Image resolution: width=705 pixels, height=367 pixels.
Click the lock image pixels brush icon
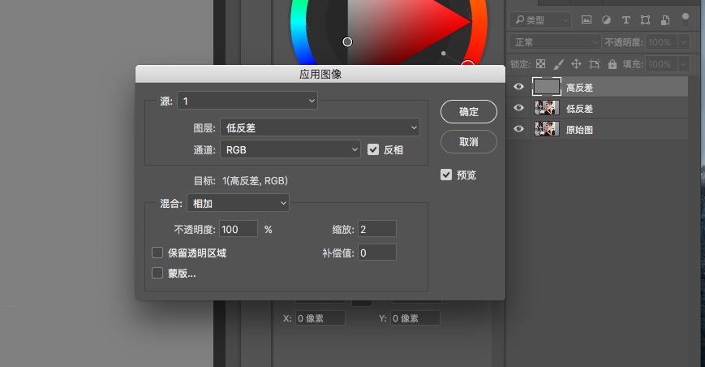558,64
